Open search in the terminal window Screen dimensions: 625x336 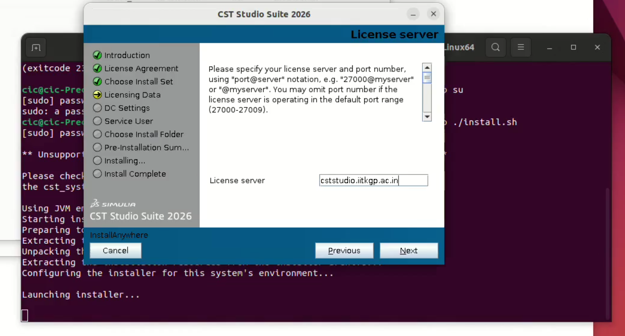pyautogui.click(x=495, y=47)
